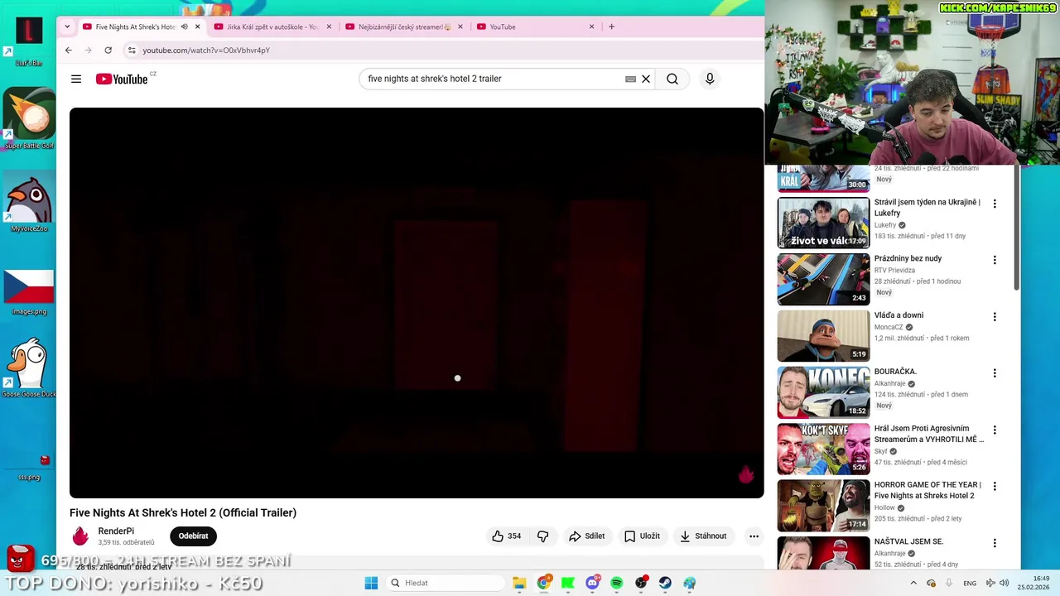Image resolution: width=1060 pixels, height=596 pixels.
Task: Open OBS Studio from the taskbar
Action: pos(641,583)
